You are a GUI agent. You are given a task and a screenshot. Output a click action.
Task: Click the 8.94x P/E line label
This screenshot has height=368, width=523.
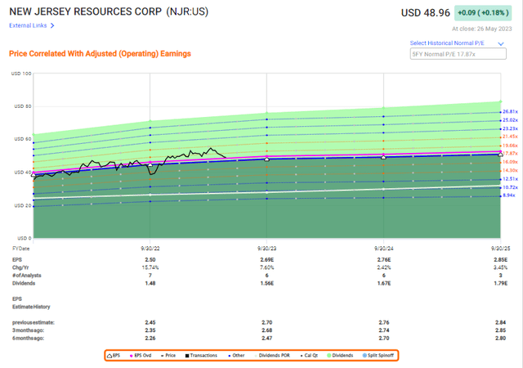coord(509,195)
